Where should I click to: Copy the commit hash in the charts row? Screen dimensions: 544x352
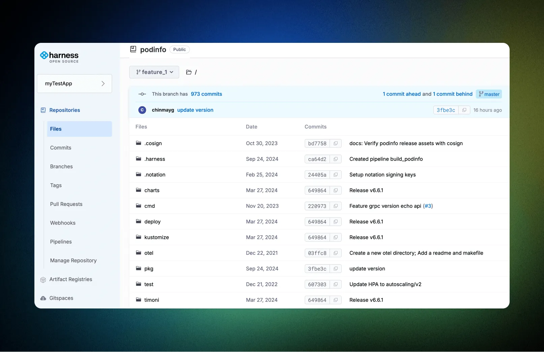click(x=336, y=190)
